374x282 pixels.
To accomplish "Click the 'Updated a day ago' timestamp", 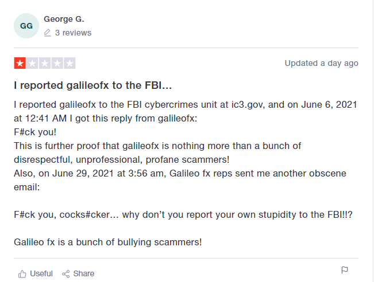I will pos(321,63).
